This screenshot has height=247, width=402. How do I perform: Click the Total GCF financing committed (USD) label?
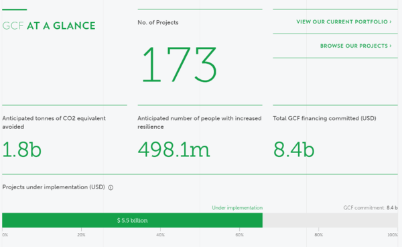(x=324, y=118)
